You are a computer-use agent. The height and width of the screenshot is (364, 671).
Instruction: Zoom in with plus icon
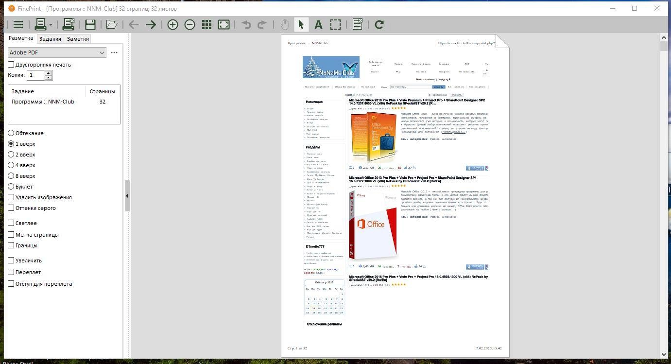click(172, 24)
